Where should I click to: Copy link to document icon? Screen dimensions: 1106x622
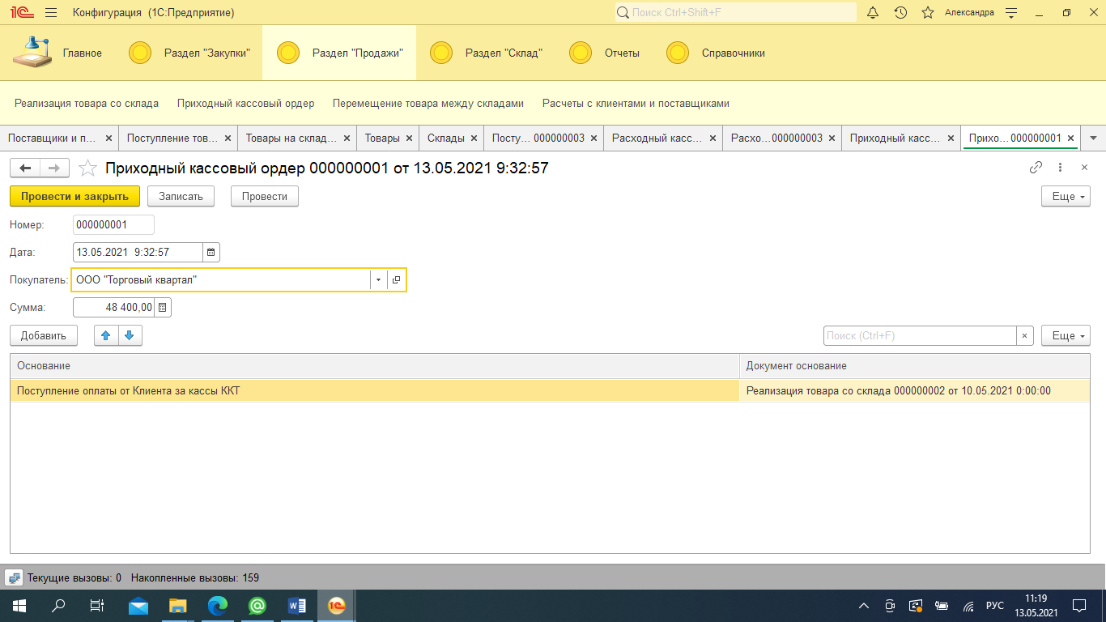pos(1036,168)
